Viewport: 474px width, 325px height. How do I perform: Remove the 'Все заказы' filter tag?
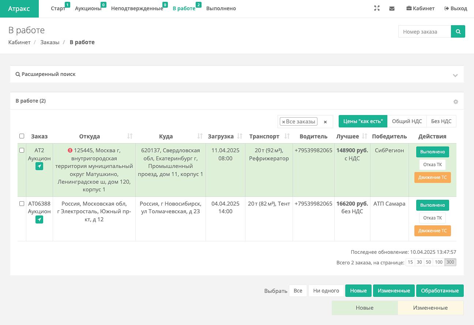(x=283, y=122)
